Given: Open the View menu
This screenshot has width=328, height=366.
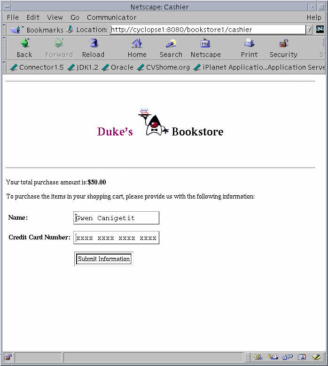Looking at the screenshot, I should [x=55, y=17].
